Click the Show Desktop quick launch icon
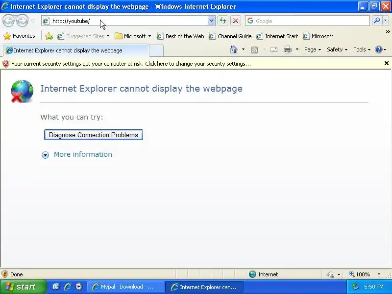The width and height of the screenshot is (392, 294). [x=56, y=287]
